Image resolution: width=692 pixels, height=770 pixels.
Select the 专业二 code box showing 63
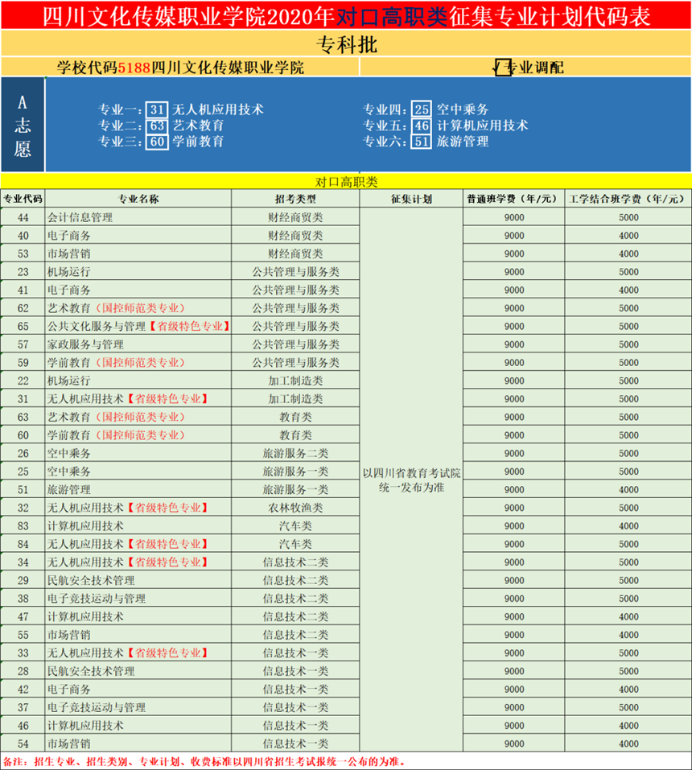click(157, 126)
